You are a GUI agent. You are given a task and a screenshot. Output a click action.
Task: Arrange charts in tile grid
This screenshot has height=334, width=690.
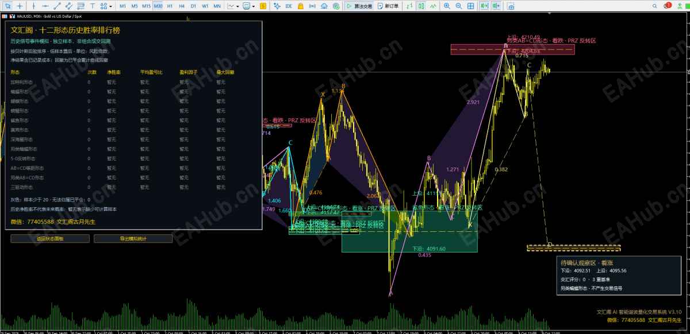[x=471, y=6]
